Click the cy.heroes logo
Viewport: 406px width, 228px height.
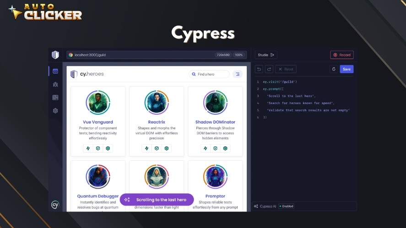coord(87,74)
